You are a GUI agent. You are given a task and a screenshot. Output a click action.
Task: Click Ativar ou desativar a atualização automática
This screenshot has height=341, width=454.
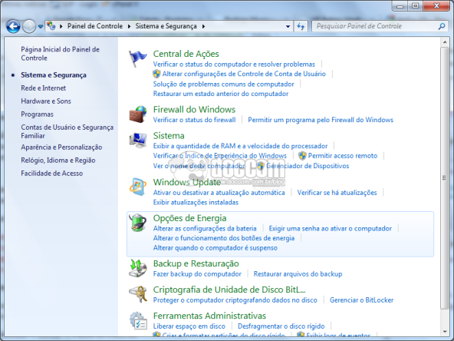click(x=219, y=193)
